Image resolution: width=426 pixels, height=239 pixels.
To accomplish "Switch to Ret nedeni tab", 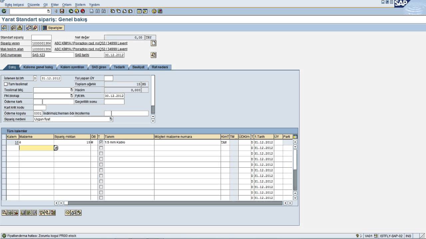I will 160,67.
